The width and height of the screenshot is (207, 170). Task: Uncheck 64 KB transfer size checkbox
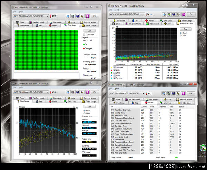click(115, 73)
